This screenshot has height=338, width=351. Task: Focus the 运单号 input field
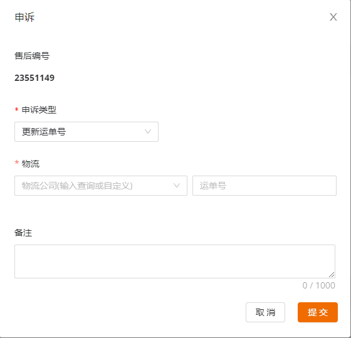[265, 186]
